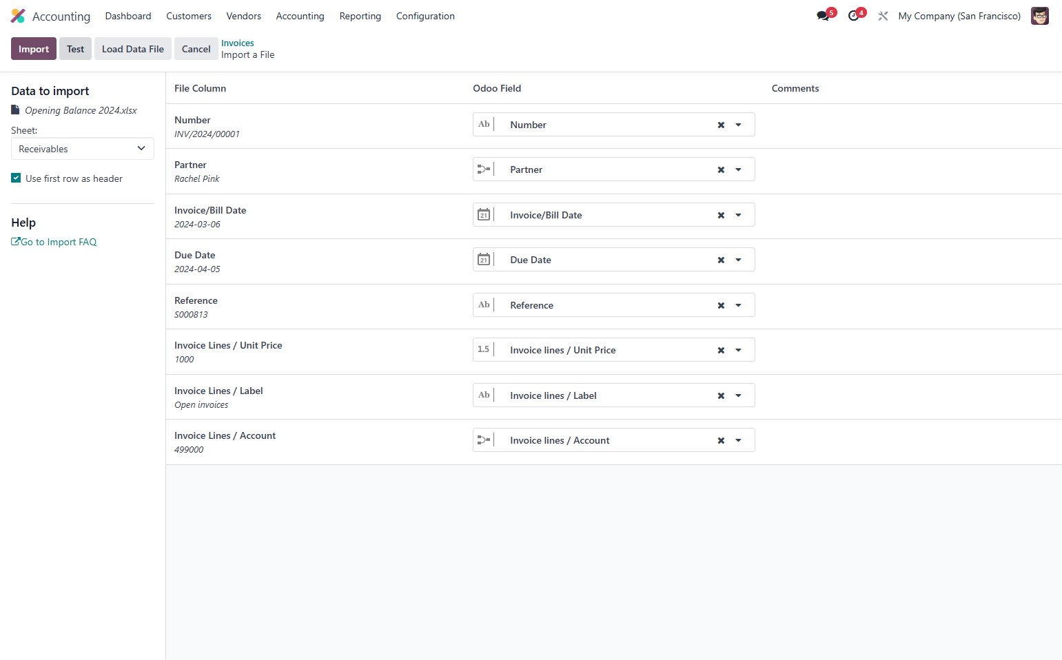Viewport: 1062px width, 660px height.
Task: Open the Dashboard menu
Action: [128, 16]
